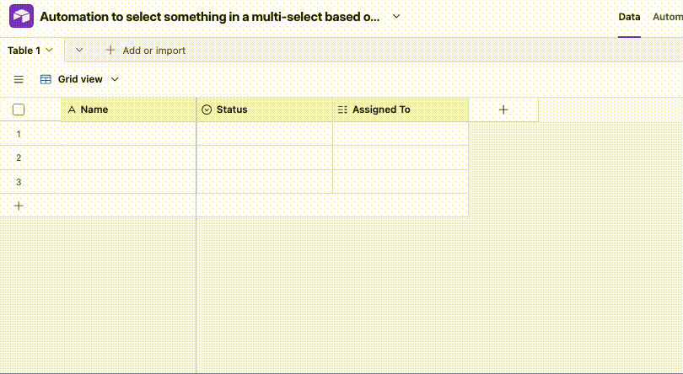Select row 3 Assigned To cell
This screenshot has width=683, height=374.
[401, 182]
